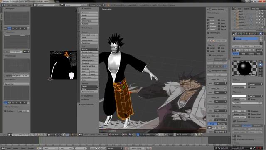This screenshot has height=150, width=266.
Task: Show face normals icon in Normals
Action: pyautogui.click(x=214, y=41)
